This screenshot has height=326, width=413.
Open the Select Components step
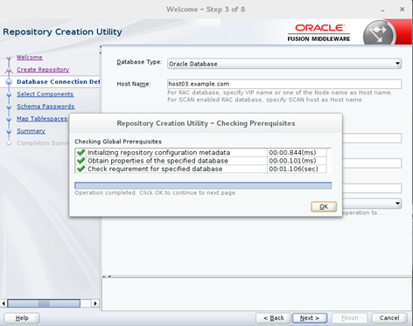point(45,94)
